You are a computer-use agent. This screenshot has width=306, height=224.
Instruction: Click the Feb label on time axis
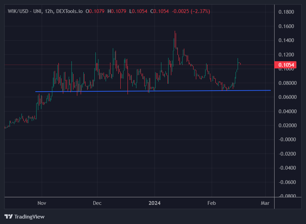coord(212,203)
